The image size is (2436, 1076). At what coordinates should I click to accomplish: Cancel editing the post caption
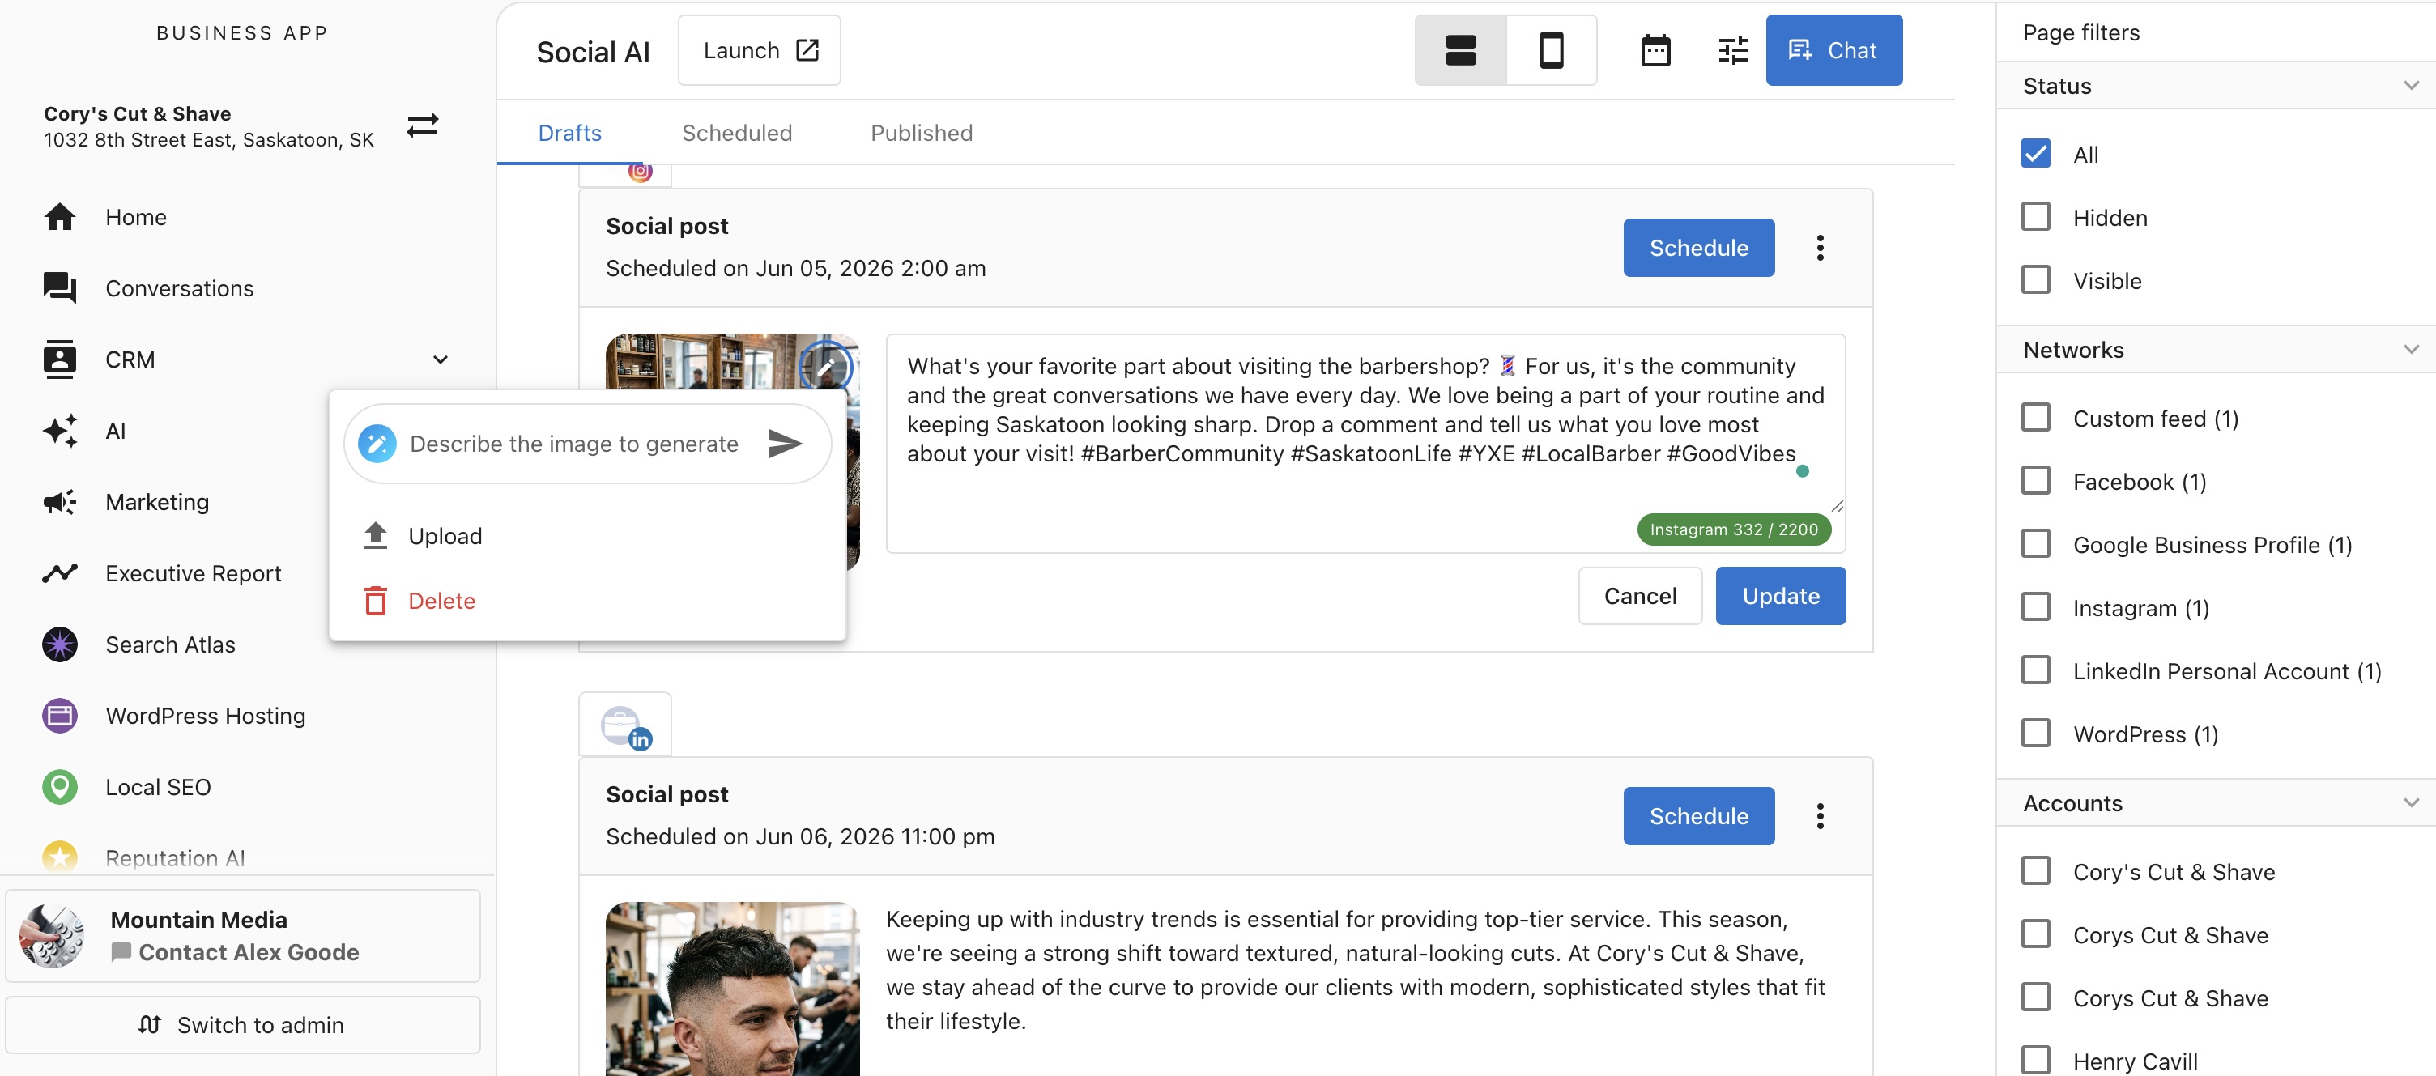point(1640,596)
